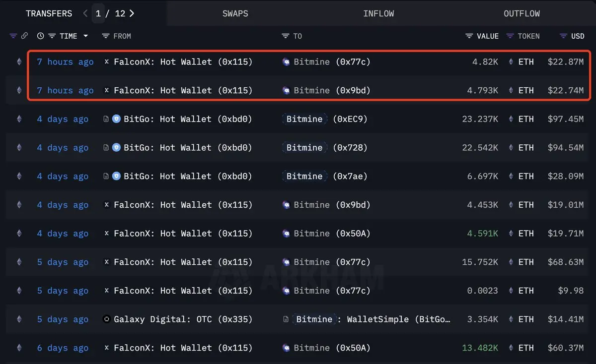596x364 pixels.
Task: Open '7 hours ago' link on the 4.793K row
Action: tap(65, 91)
